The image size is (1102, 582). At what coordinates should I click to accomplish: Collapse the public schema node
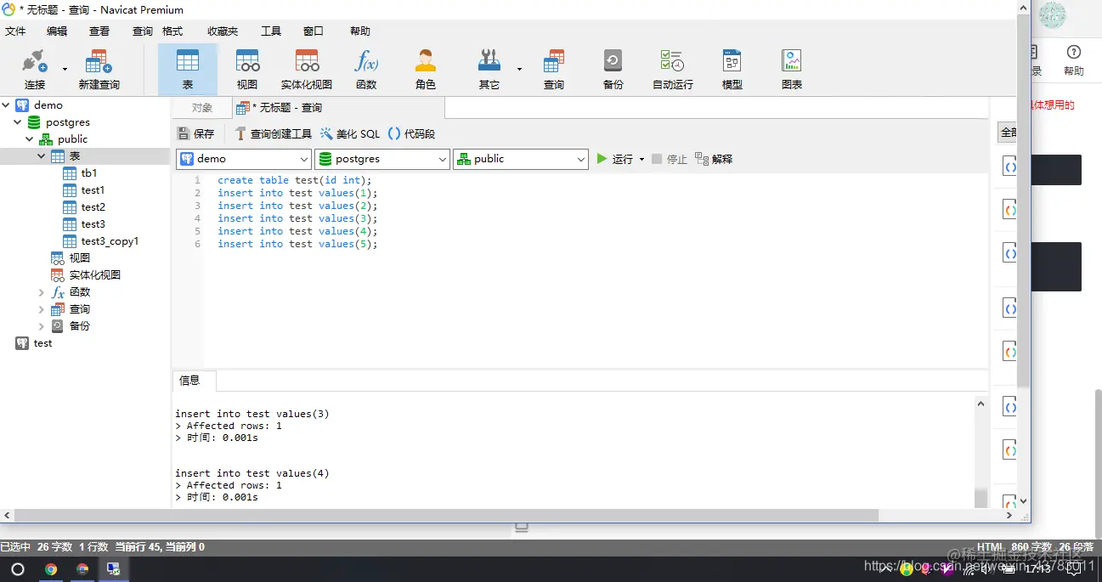tap(30, 139)
